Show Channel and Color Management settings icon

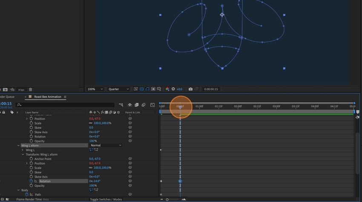pyautogui.click(x=167, y=89)
